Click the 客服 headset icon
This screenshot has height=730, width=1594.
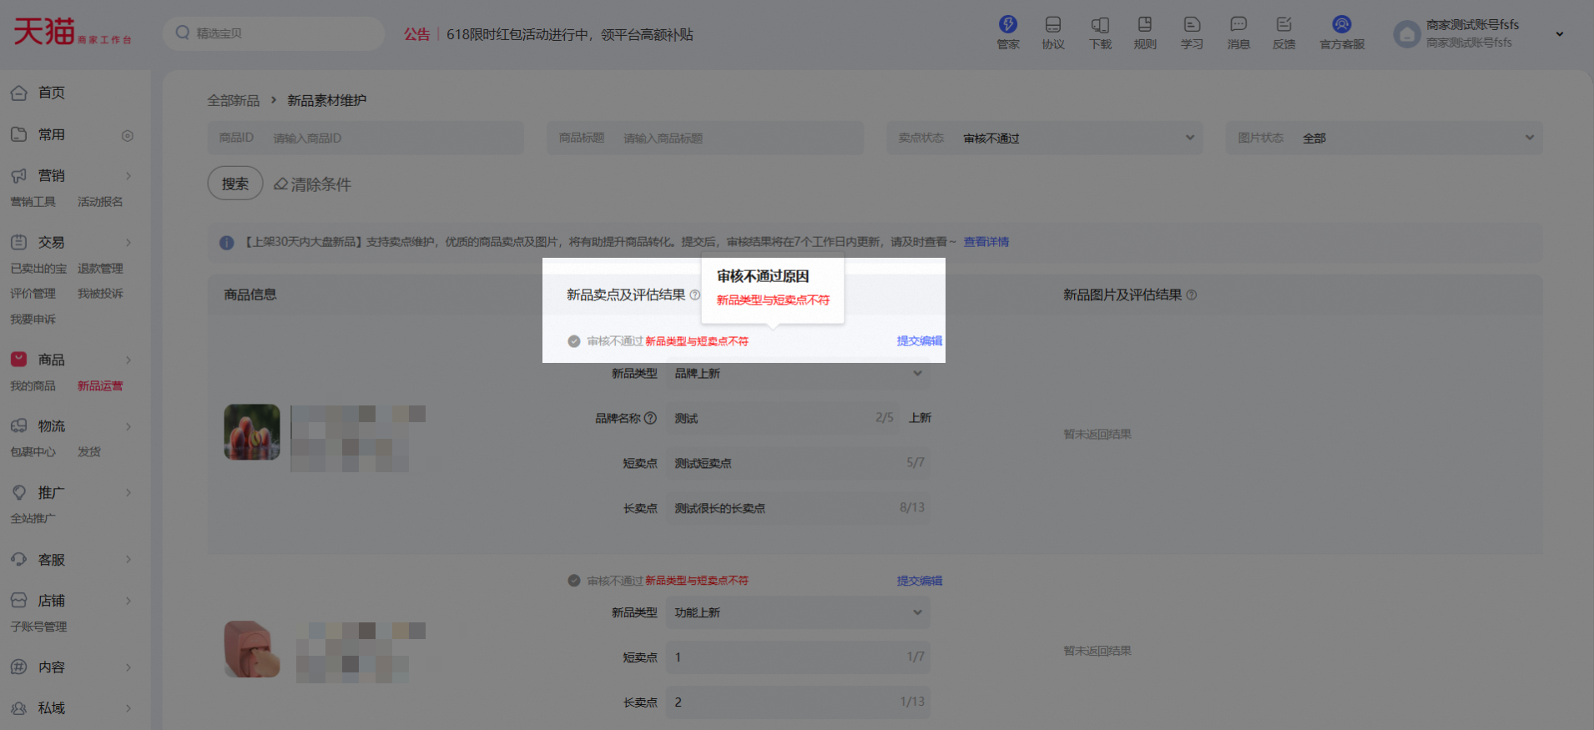tap(19, 559)
